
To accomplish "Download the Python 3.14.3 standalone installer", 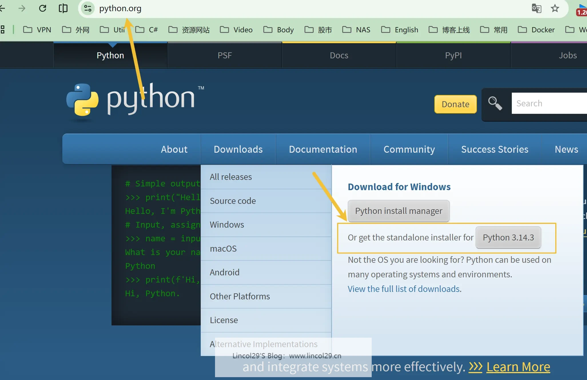I will 508,237.
